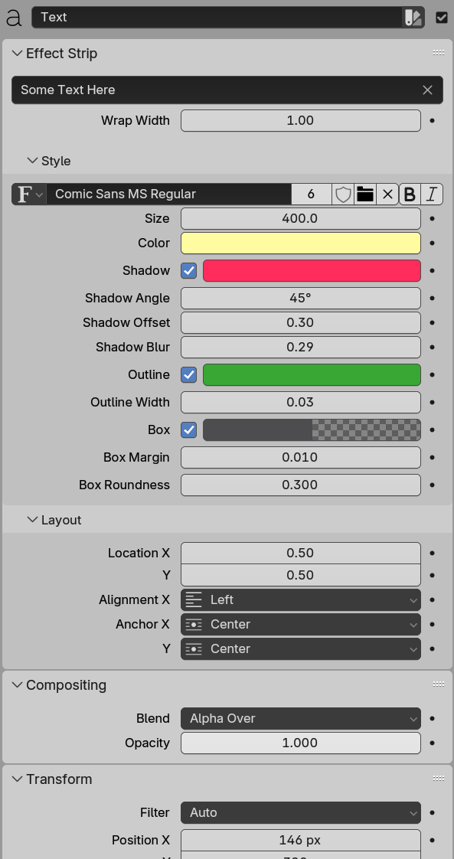
Task: Animate Box Roundness with its keyframe dot
Action: (x=433, y=485)
